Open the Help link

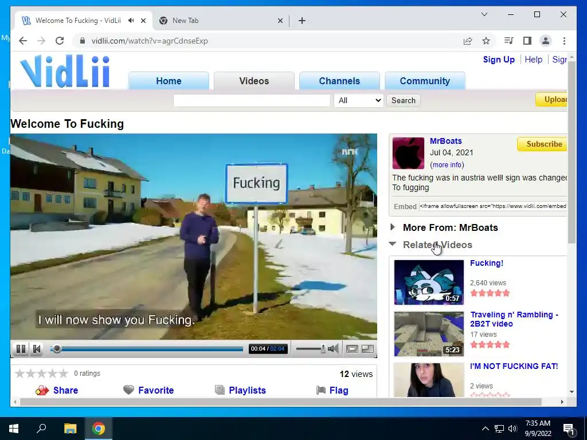pyautogui.click(x=533, y=60)
